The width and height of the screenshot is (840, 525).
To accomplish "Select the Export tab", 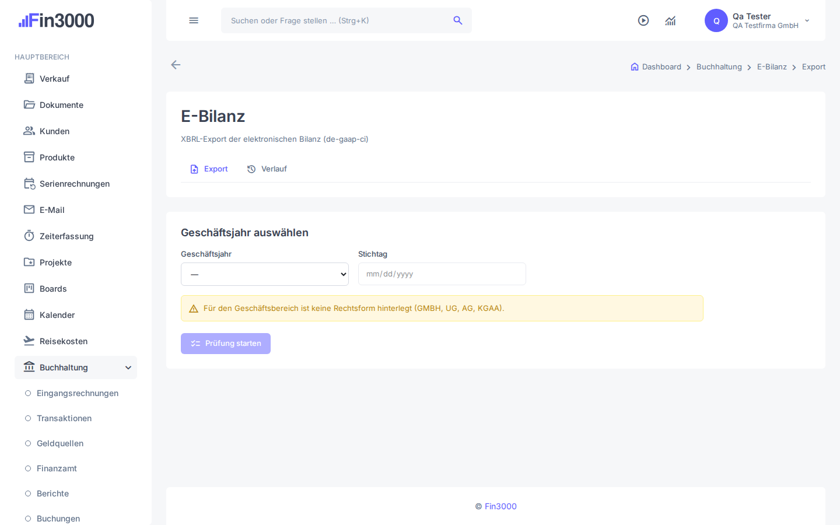I will pyautogui.click(x=209, y=169).
